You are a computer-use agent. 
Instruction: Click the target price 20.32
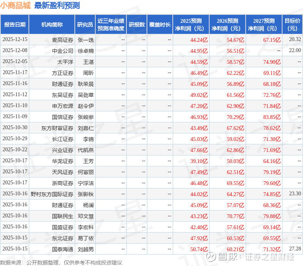click(295, 39)
